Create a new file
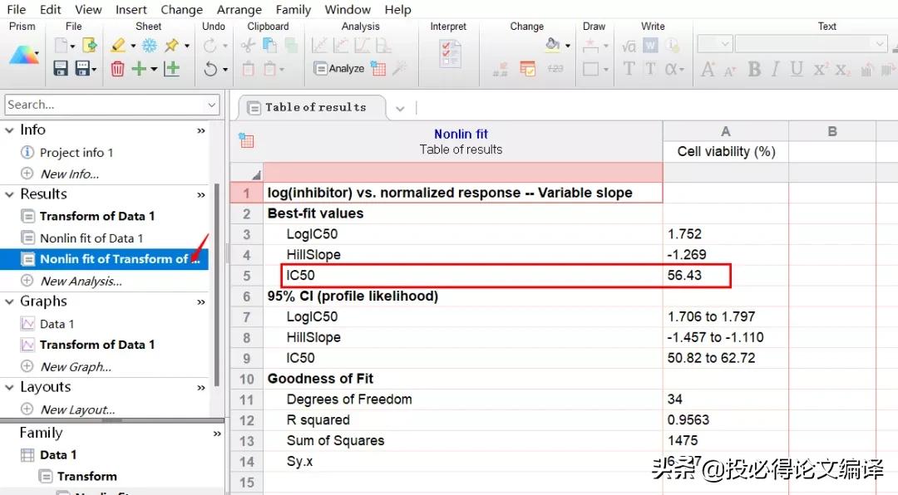This screenshot has width=898, height=495. coord(62,45)
